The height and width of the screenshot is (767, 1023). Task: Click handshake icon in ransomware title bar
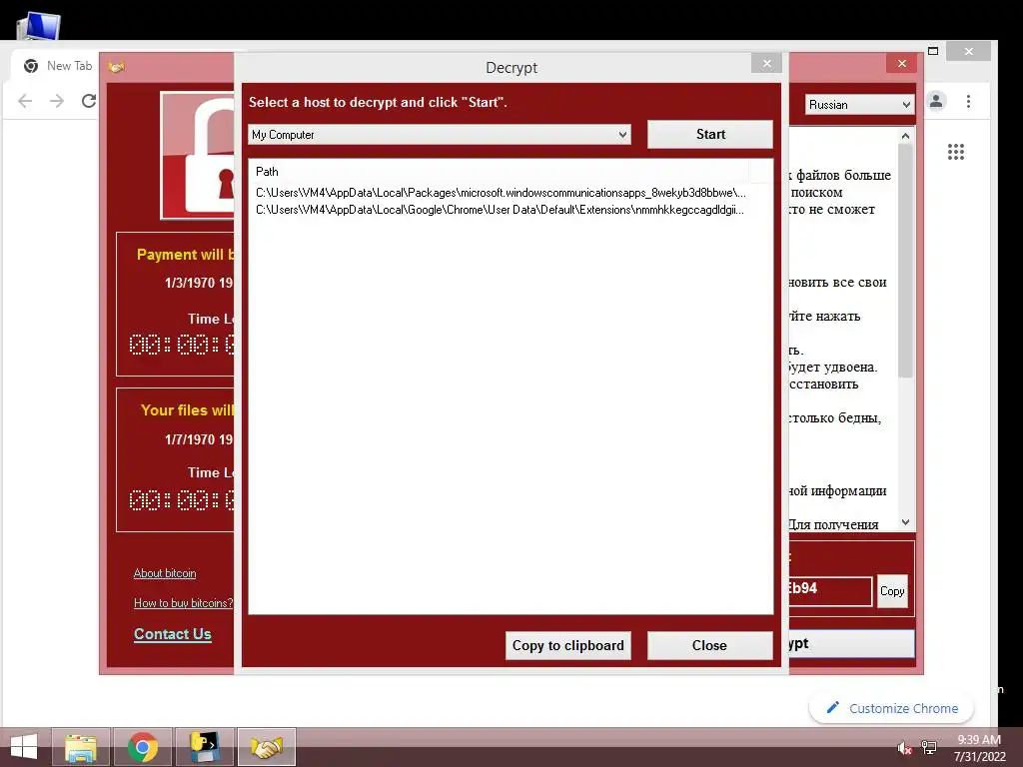click(x=117, y=67)
